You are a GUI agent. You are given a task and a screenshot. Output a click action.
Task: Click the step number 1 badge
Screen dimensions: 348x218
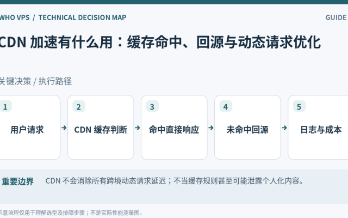5,107
